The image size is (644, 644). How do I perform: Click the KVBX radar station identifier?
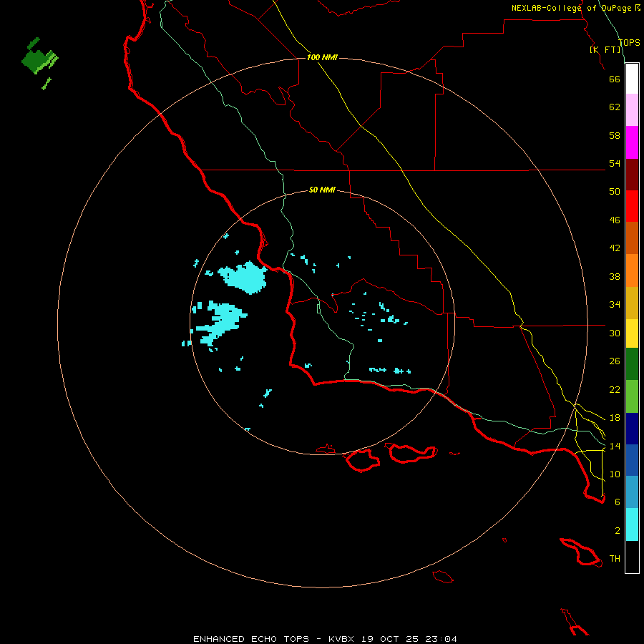tap(341, 639)
